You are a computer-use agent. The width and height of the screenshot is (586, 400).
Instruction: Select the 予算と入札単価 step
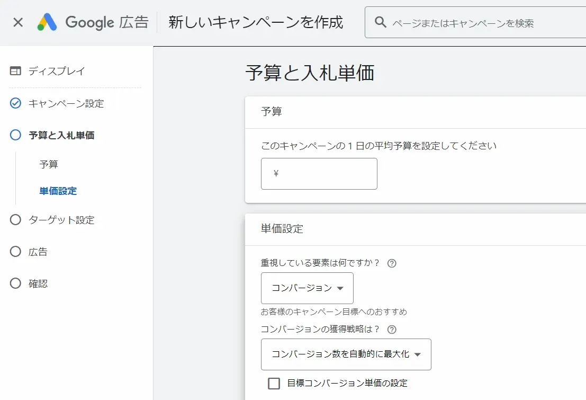[x=61, y=135]
